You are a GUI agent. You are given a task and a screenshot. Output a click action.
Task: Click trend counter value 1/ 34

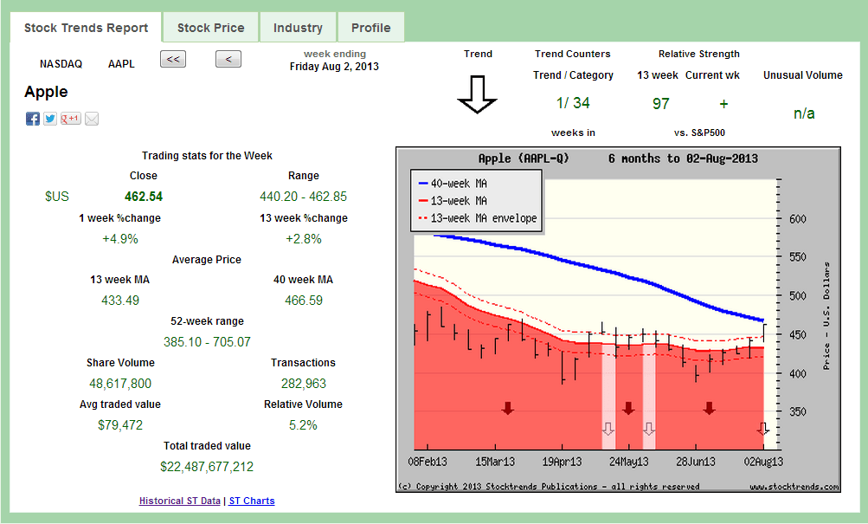(573, 103)
